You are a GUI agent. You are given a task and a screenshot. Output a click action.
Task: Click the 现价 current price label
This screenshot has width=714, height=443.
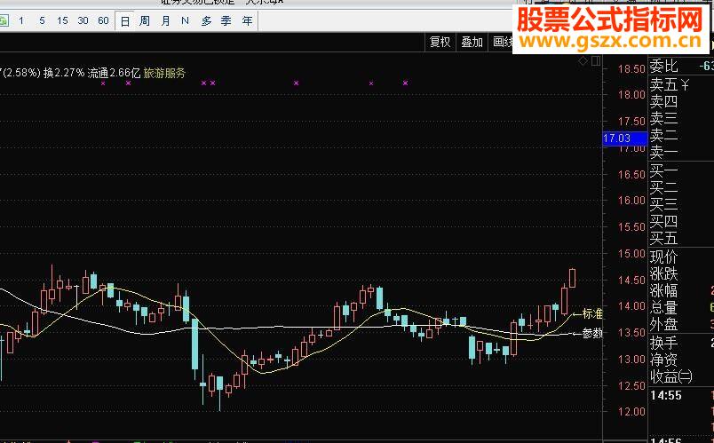[664, 257]
